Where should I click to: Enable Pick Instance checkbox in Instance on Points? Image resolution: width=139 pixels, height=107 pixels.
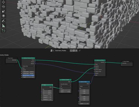point(96,70)
